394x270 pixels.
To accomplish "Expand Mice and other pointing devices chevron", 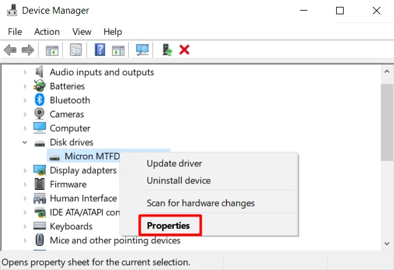I will tap(25, 240).
